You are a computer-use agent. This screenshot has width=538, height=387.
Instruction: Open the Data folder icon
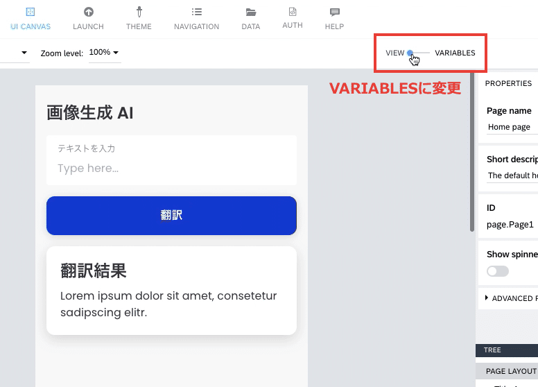(251, 12)
